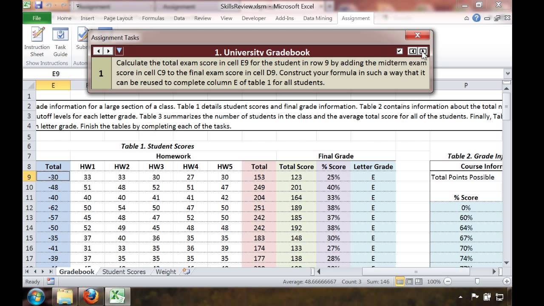The image size is (544, 306).
Task: Switch to the Formulas ribbon tab
Action: pyautogui.click(x=153, y=18)
